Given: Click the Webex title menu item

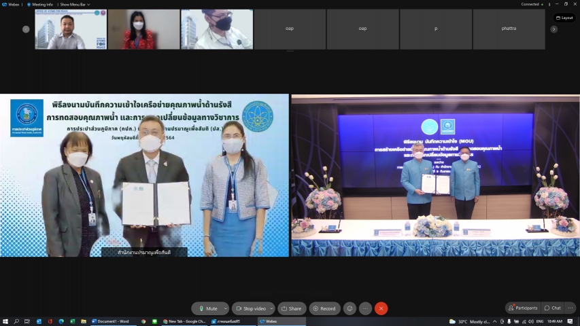Looking at the screenshot, I should click(x=11, y=4).
